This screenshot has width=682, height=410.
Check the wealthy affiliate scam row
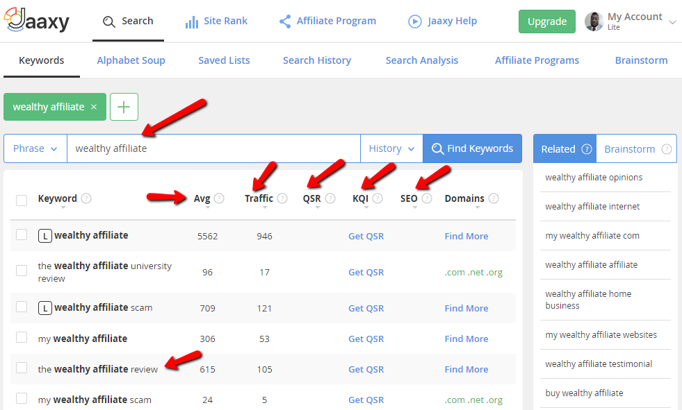pos(22,307)
